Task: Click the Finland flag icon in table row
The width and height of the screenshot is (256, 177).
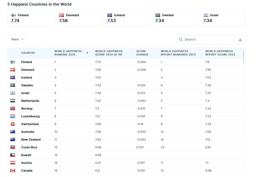Action: [13, 62]
